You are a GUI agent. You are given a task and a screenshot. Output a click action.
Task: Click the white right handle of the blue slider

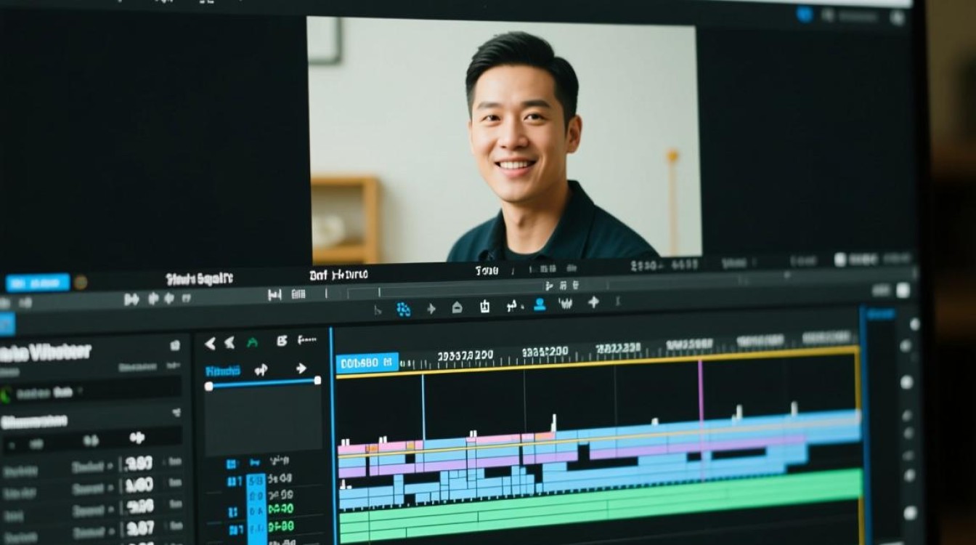317,380
